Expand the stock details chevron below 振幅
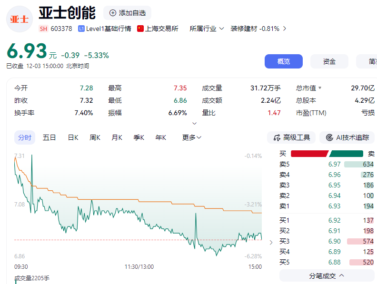The image size is (377, 284). (194, 123)
